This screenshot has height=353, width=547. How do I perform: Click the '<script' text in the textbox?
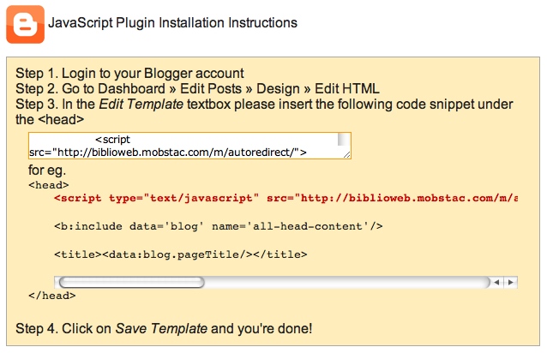point(112,139)
